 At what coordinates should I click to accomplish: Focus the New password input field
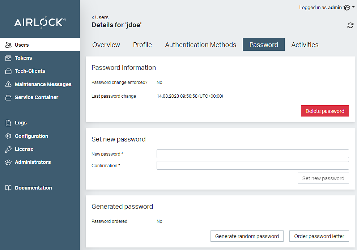pos(252,154)
